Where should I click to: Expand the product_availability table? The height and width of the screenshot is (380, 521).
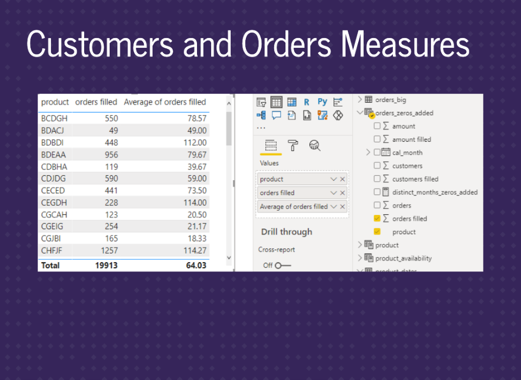point(360,258)
